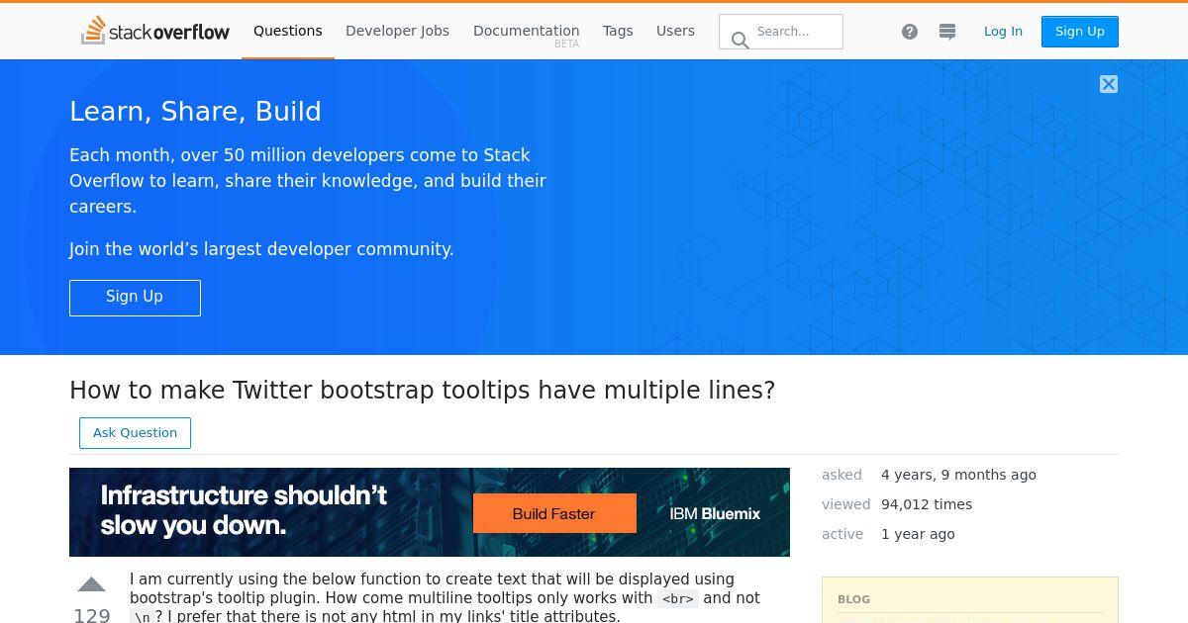Click Sign Up in the blue banner
This screenshot has height=623, width=1188.
[135, 298]
